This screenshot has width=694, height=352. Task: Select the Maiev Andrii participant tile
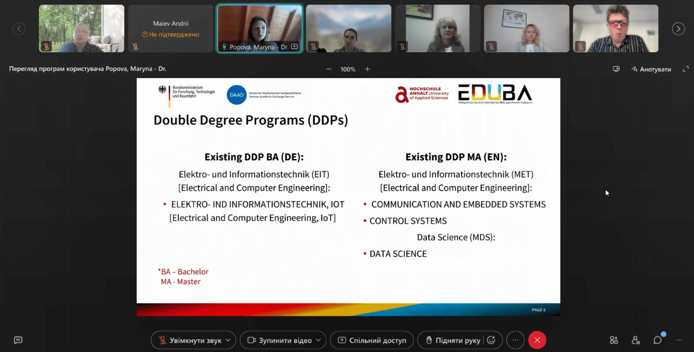pos(171,29)
